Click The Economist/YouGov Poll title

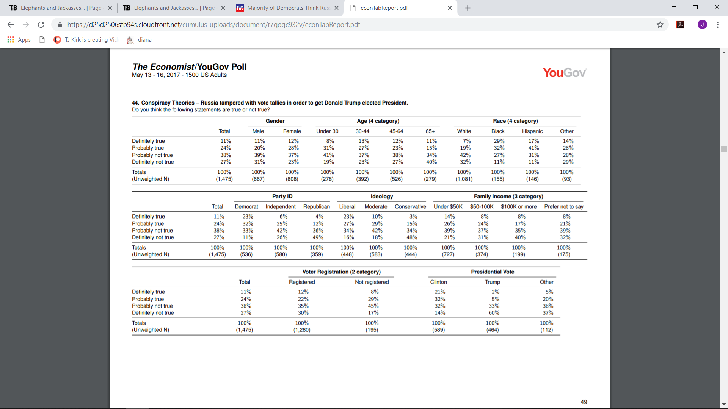click(x=189, y=67)
